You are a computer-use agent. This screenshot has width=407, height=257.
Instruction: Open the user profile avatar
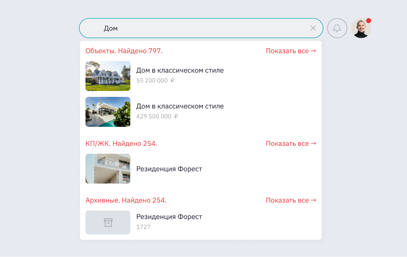361,29
